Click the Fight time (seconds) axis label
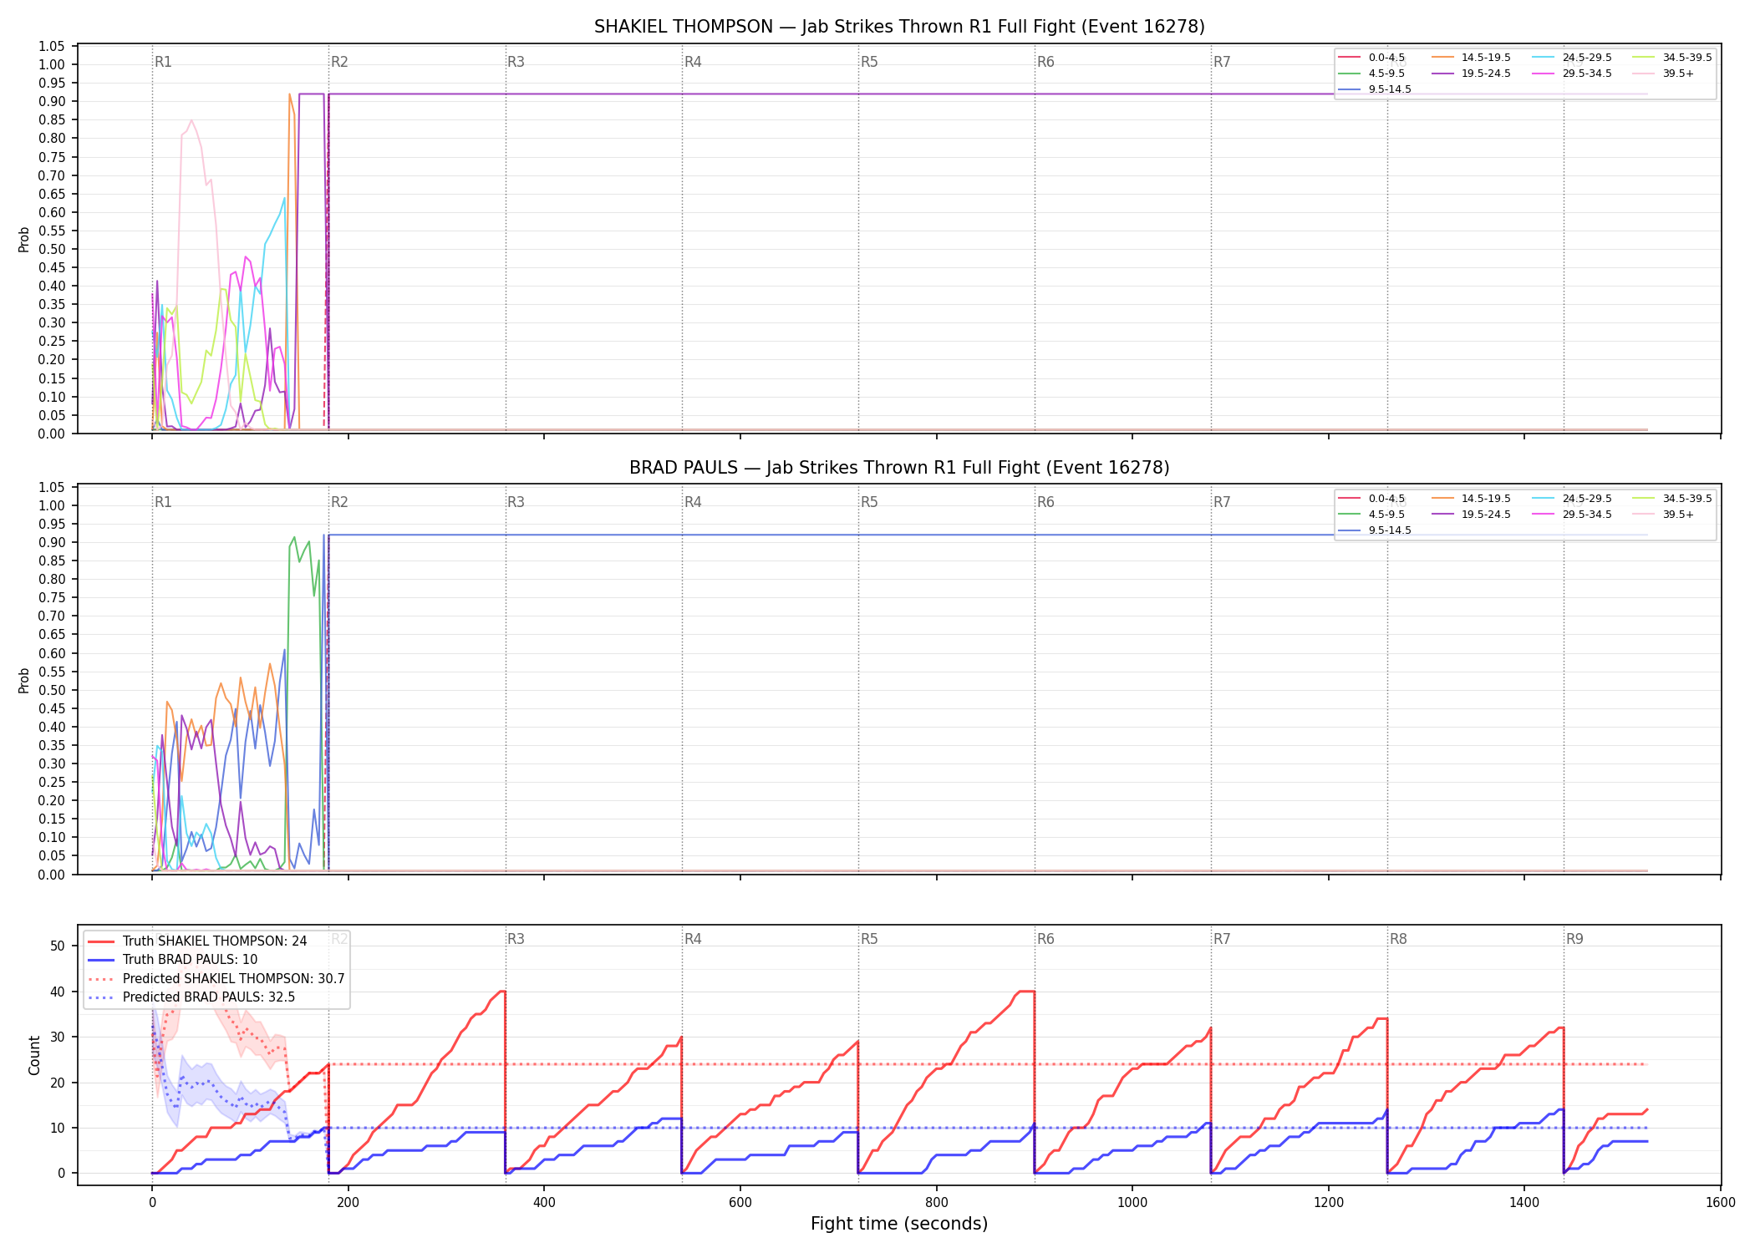The width and height of the screenshot is (1755, 1253). coord(899,1224)
